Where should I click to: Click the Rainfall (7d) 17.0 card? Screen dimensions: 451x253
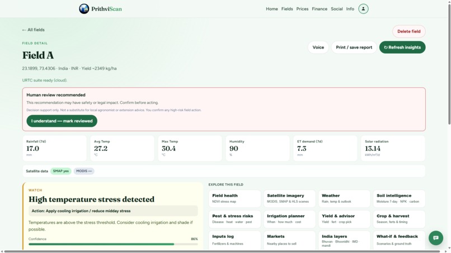tap(54, 148)
